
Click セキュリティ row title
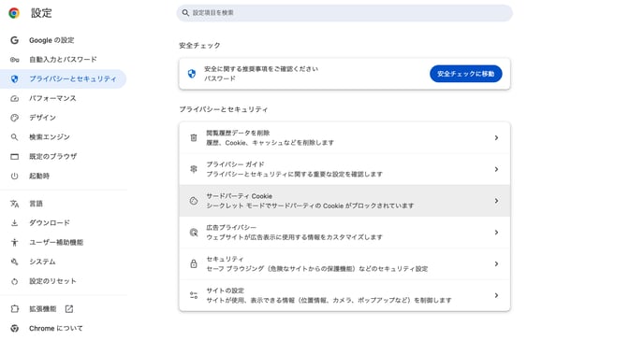[225, 259]
